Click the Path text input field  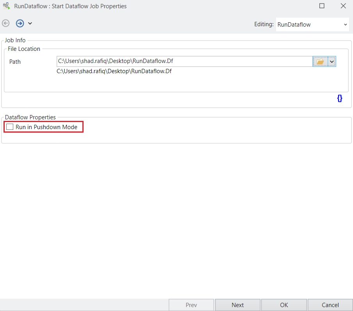(184, 61)
